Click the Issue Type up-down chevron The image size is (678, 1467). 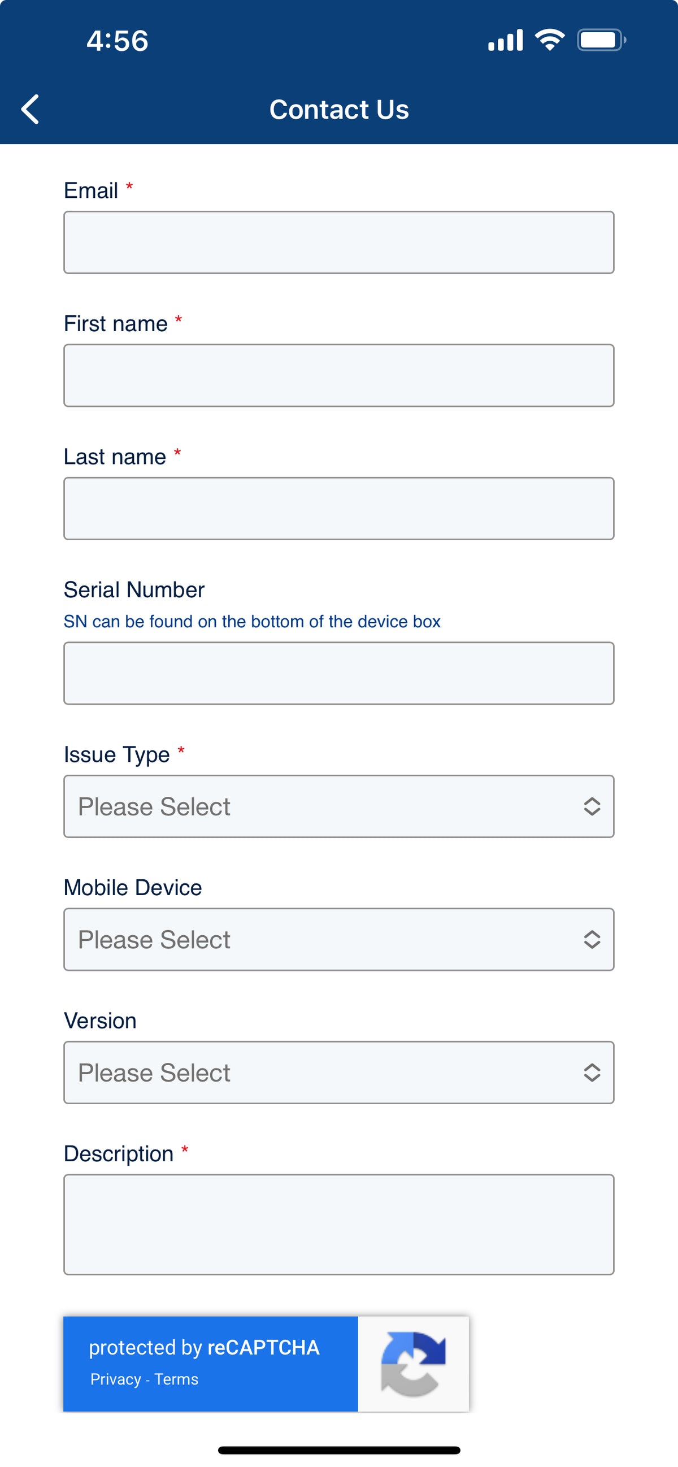click(592, 806)
